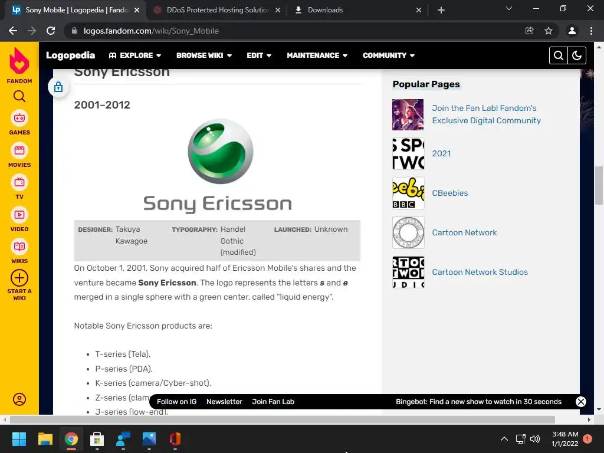Open the Video section icon
604x453 pixels.
pos(19,215)
